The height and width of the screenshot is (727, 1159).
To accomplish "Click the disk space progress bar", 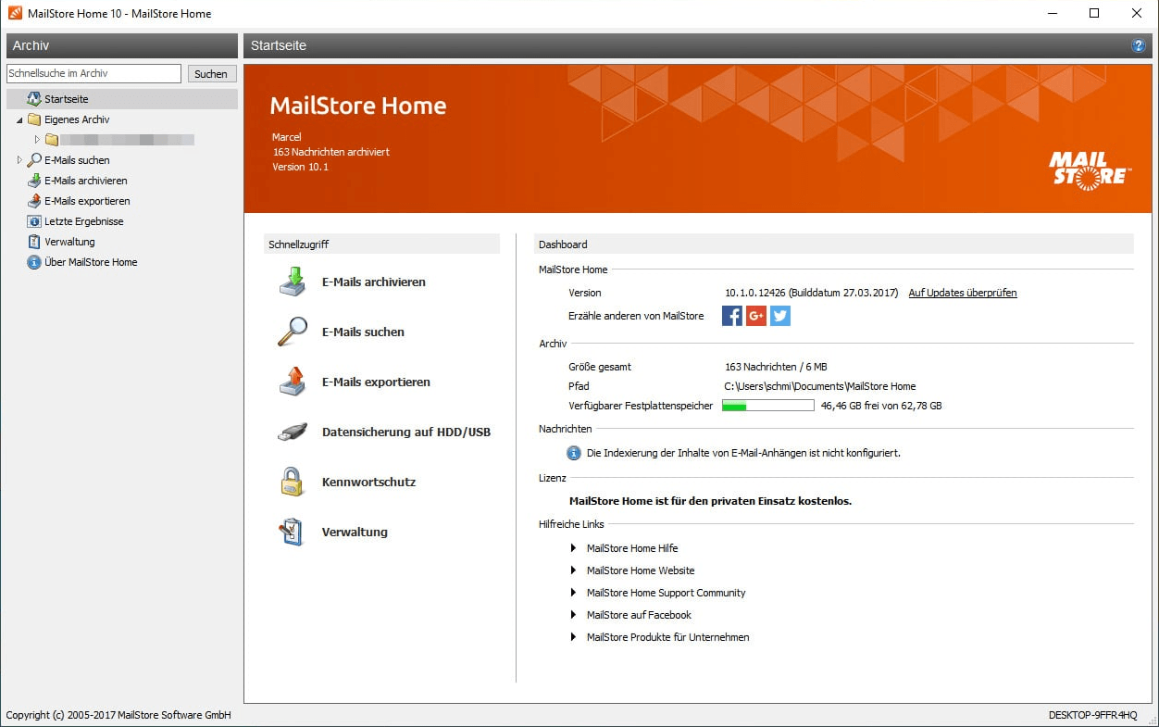I will pyautogui.click(x=768, y=406).
